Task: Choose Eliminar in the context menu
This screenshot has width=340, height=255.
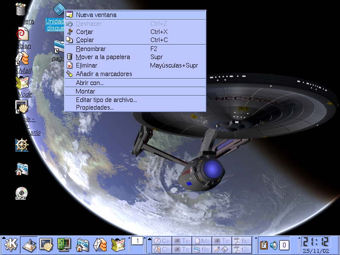Action: [x=135, y=65]
